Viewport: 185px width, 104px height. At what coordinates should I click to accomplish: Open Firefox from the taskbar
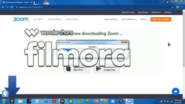[x=96, y=101]
